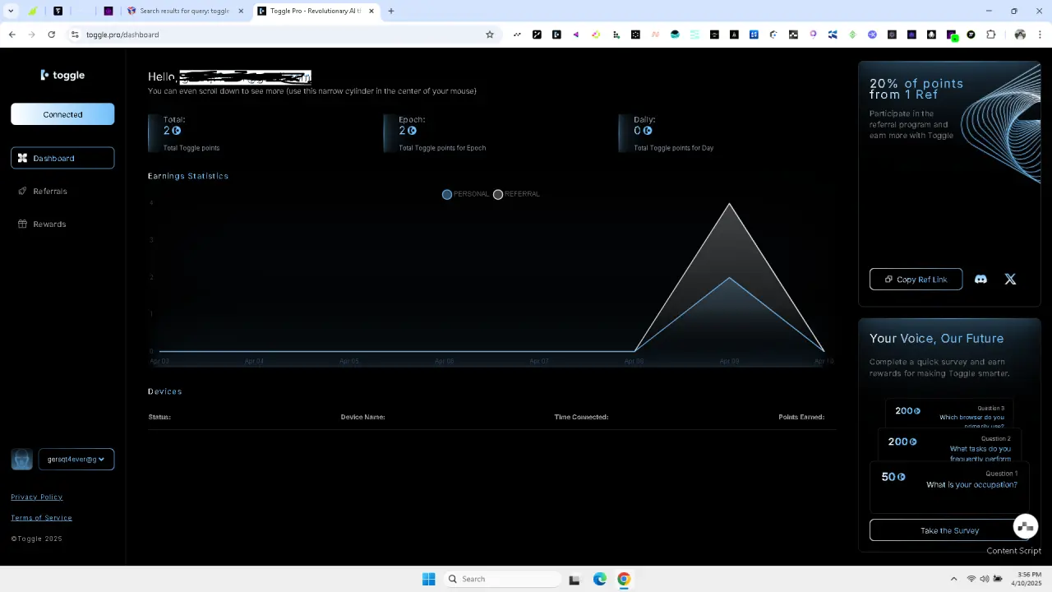Toggle the Connected status button
The height and width of the screenshot is (592, 1052).
coord(62,114)
